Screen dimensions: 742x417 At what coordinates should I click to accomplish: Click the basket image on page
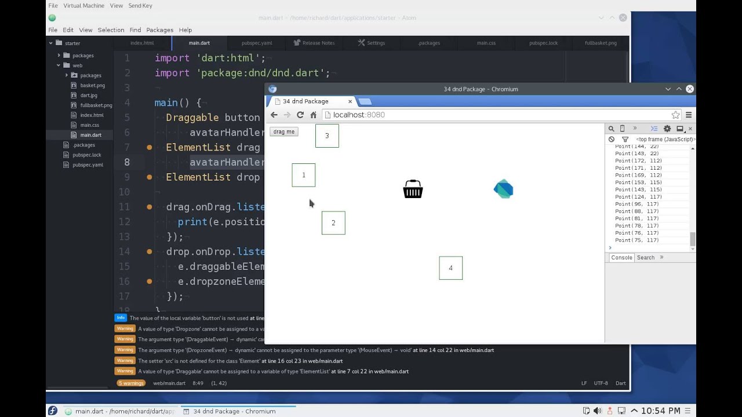click(413, 189)
